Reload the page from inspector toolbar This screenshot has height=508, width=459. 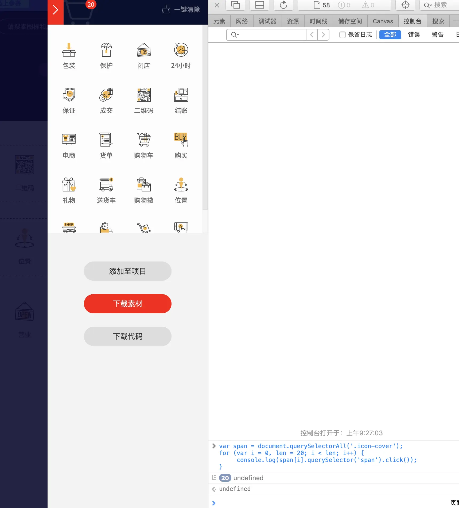pyautogui.click(x=283, y=5)
